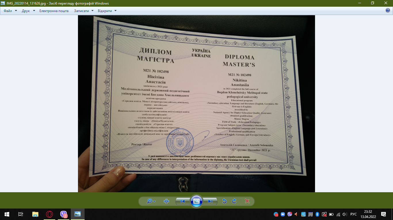This screenshot has height=220, width=393.
Task: Click the tray icon with red exclamation mark
Action: [324, 214]
